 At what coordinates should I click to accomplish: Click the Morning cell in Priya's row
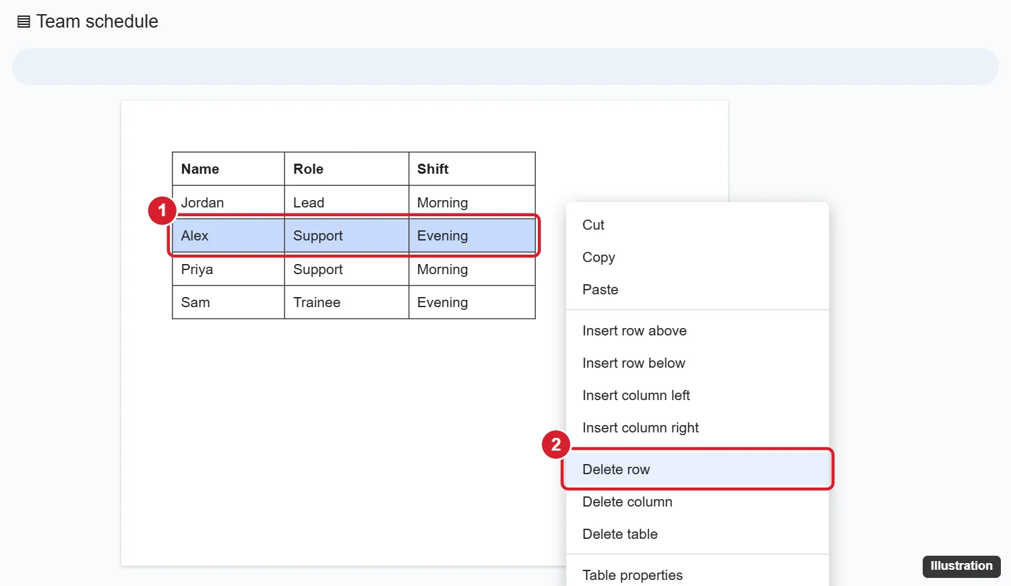click(472, 269)
